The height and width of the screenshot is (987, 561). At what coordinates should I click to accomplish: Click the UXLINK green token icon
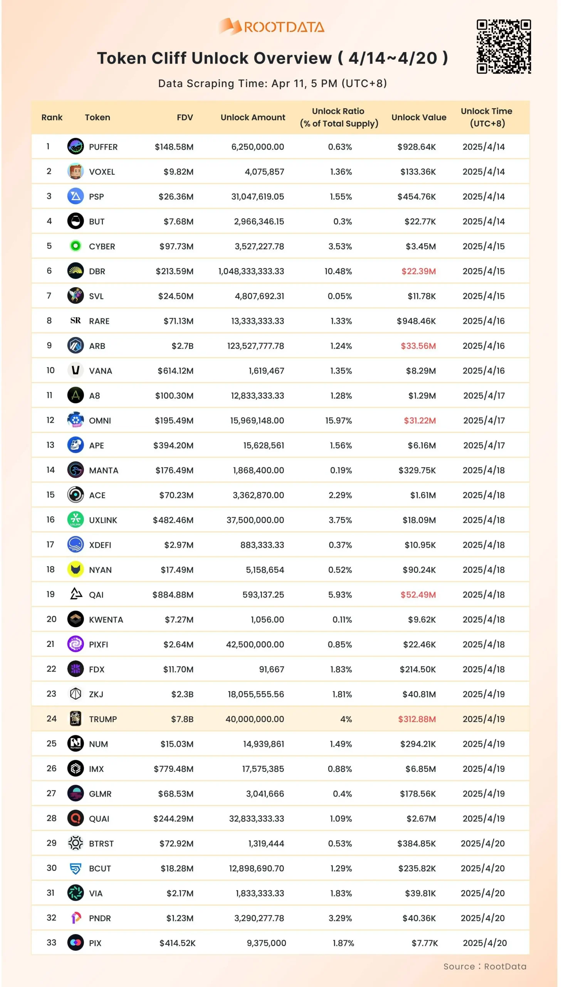76,519
